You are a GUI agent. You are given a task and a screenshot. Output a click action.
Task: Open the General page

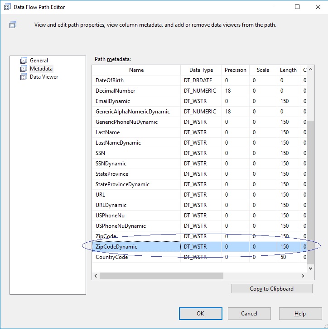coord(39,61)
